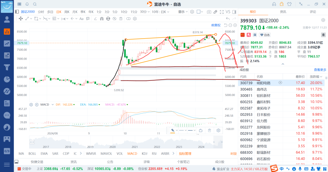Open the 显示 display dropdown
328x172 pixels.
coord(183,12)
